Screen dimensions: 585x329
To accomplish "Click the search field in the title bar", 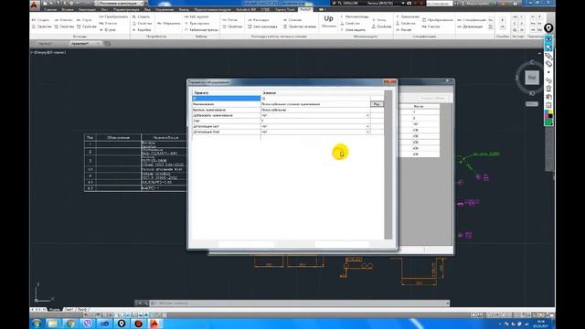I will click(439, 4).
